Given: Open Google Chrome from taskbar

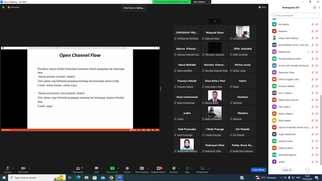Looking at the screenshot, I should pyautogui.click(x=111, y=177).
